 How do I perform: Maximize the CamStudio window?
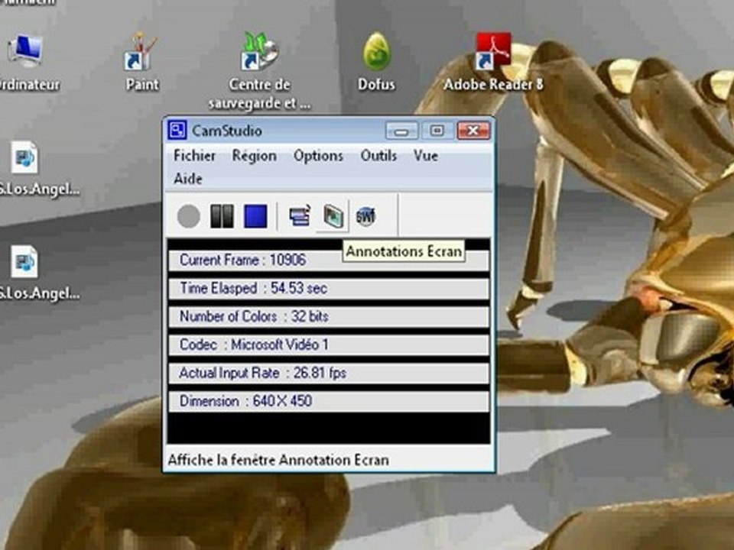(x=437, y=131)
